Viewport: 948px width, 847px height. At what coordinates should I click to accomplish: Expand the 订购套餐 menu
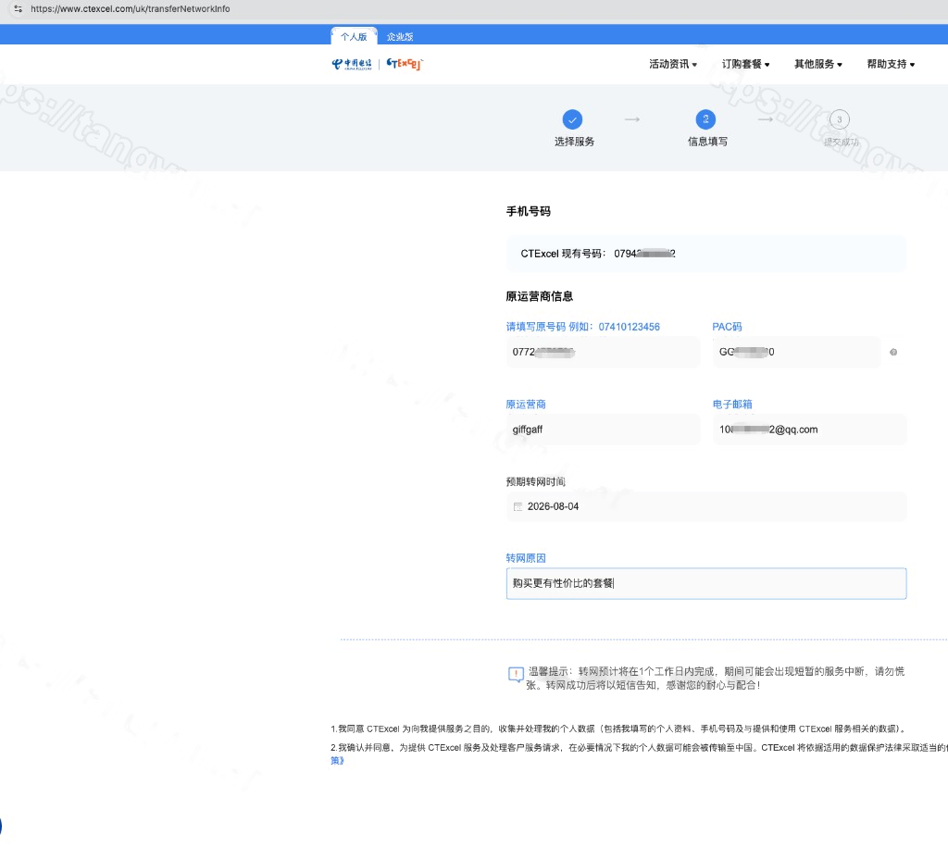tap(745, 64)
